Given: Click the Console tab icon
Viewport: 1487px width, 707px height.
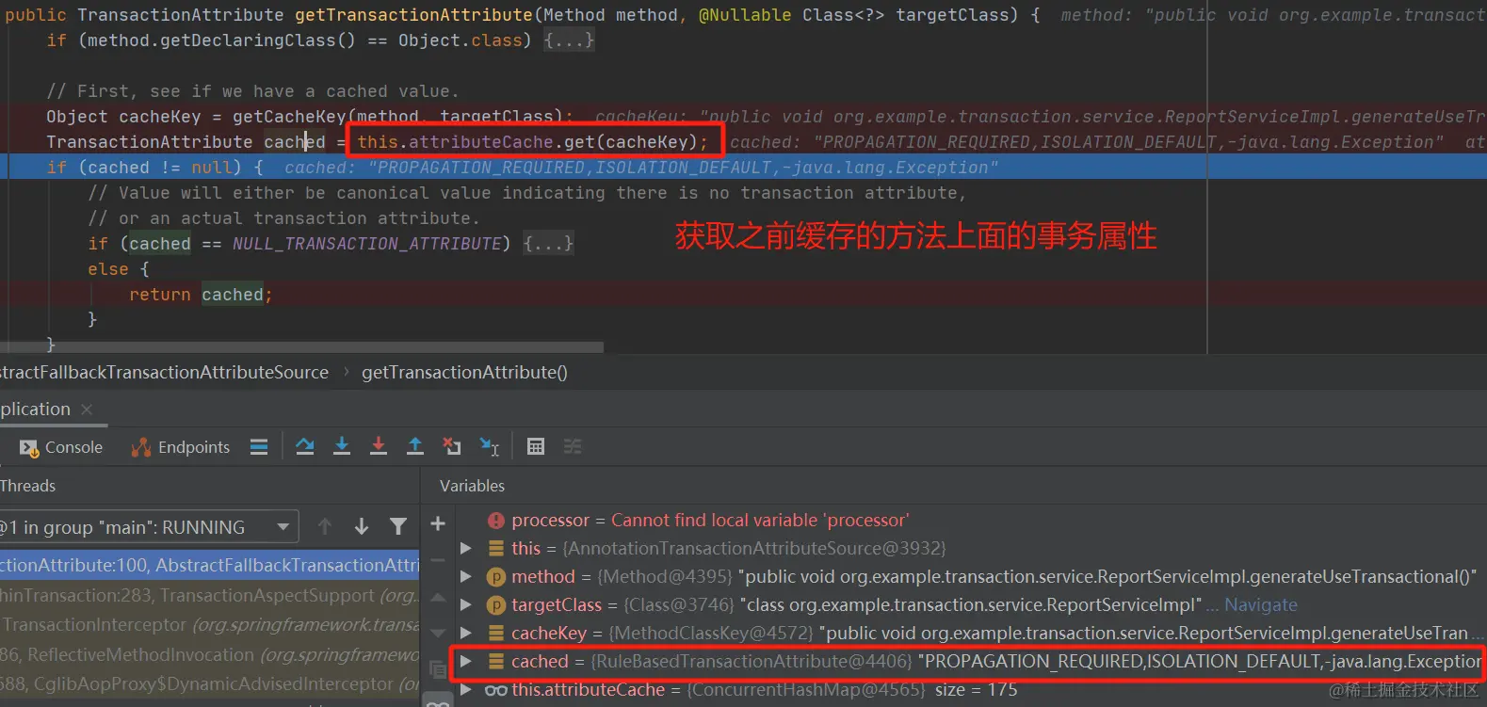Looking at the screenshot, I should [29, 447].
